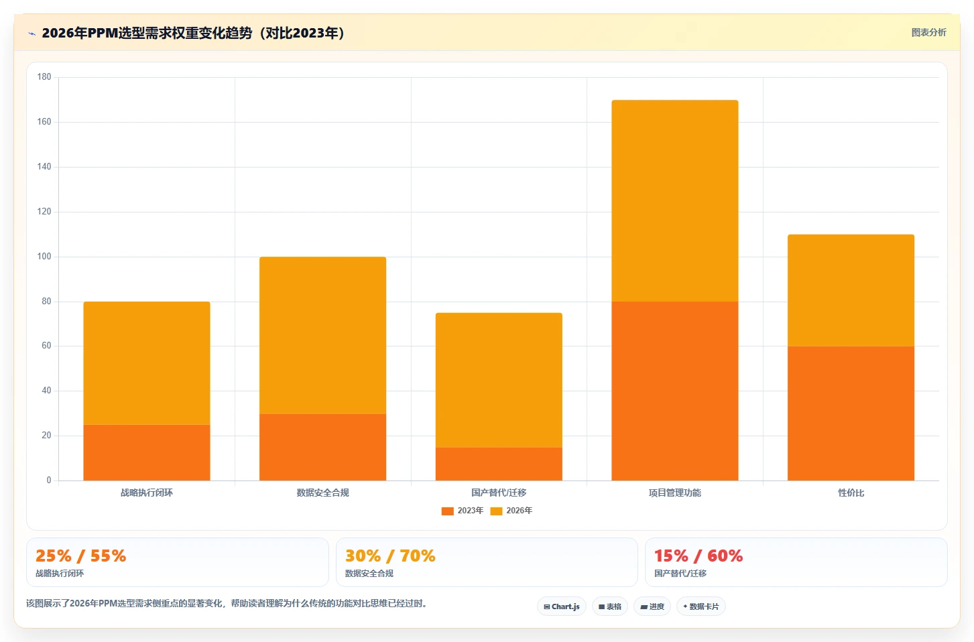The width and height of the screenshot is (974, 642).
Task: Click the 进度 tag pill
Action: pos(652,606)
